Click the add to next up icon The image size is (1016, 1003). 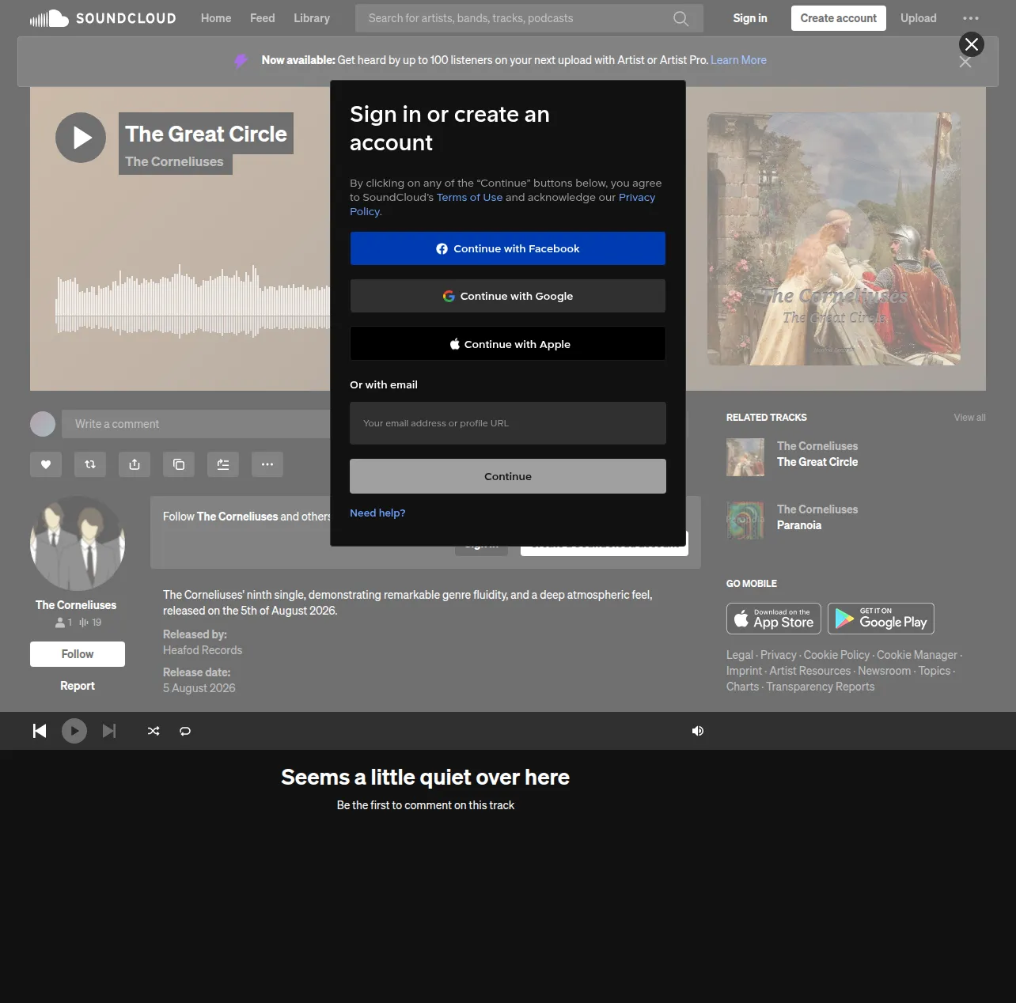223,464
